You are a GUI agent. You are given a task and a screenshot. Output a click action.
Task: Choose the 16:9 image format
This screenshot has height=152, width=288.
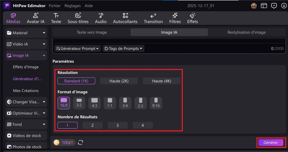point(64,103)
